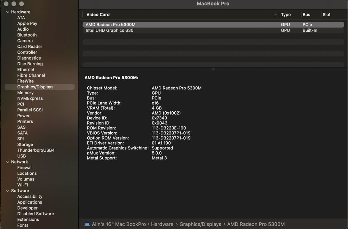Select Camera in the sidebar
The image size is (348, 229).
[25, 41]
